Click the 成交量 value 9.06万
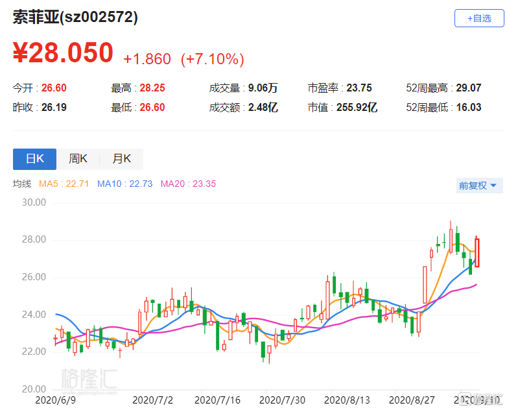Viewport: 507px width, 410px height. (x=263, y=88)
